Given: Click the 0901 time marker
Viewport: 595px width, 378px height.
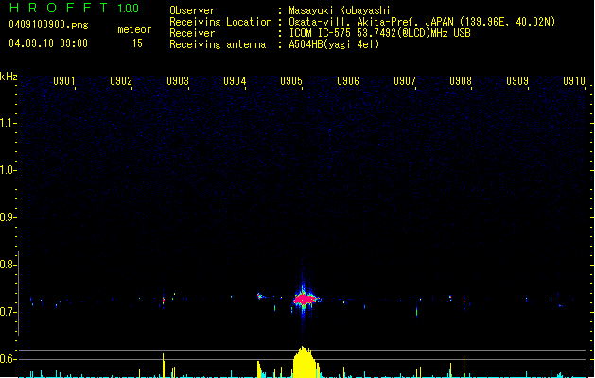Looking at the screenshot, I should click(64, 81).
